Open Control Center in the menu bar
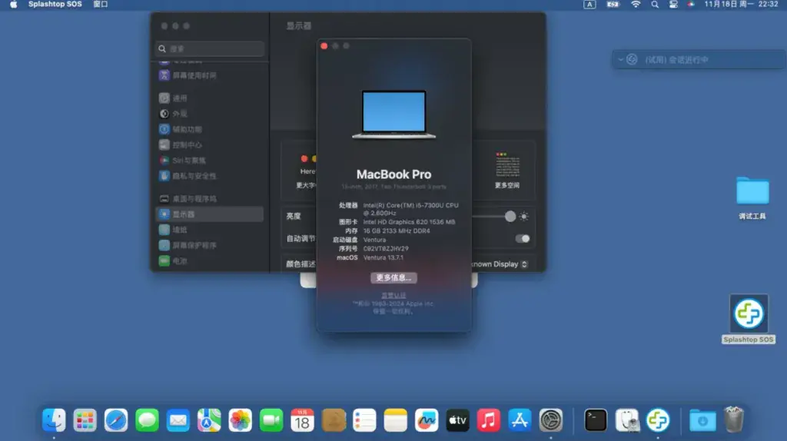This screenshot has width=787, height=441. point(673,5)
